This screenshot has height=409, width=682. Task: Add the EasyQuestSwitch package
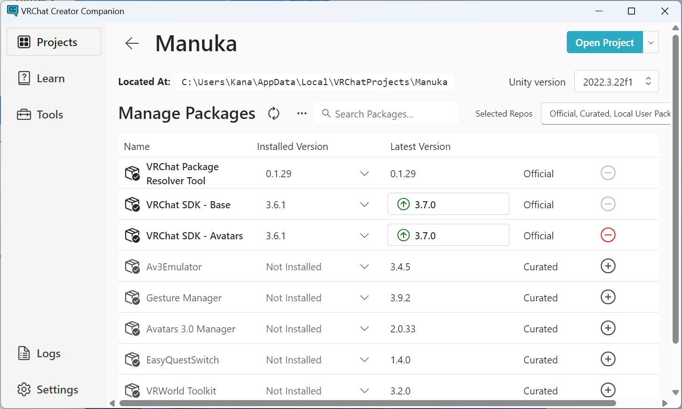click(608, 359)
